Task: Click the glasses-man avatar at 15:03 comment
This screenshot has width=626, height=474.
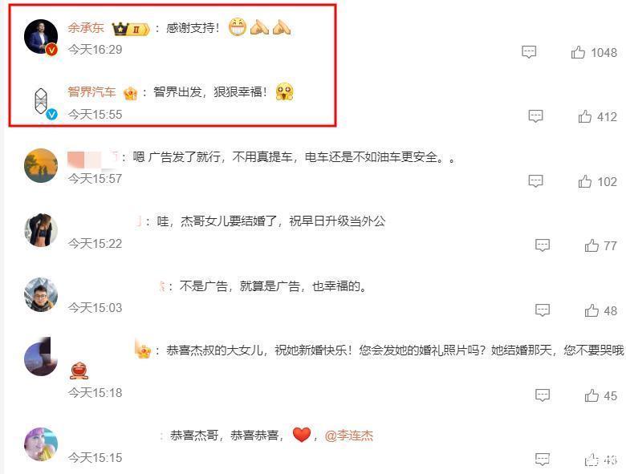Action: pos(41,295)
